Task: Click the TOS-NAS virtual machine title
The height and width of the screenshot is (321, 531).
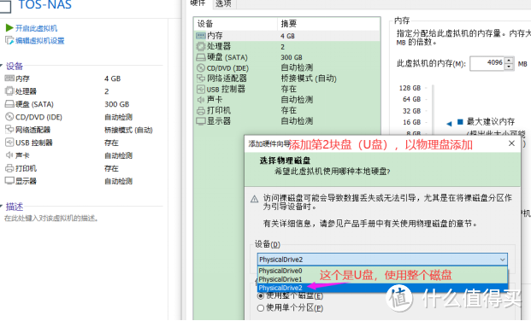Action: (44, 5)
